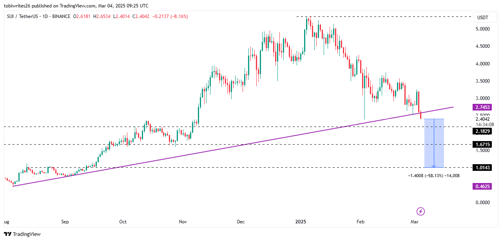Click the purple 0.4625 price label
This screenshot has height=241, width=502.
click(482, 187)
